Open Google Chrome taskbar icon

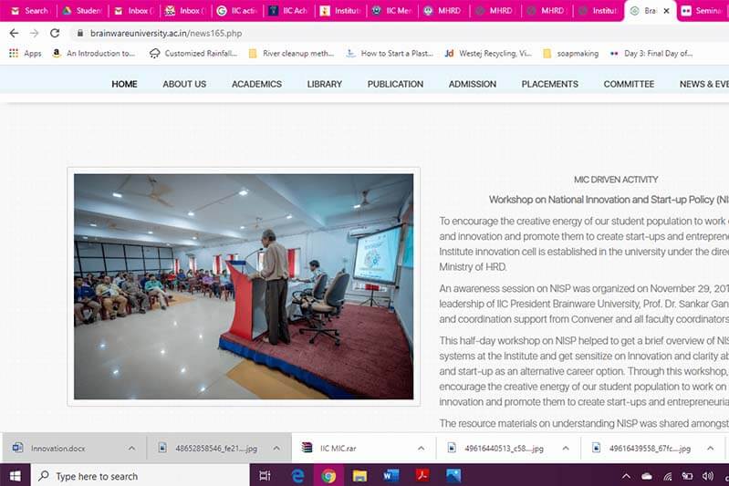click(328, 476)
